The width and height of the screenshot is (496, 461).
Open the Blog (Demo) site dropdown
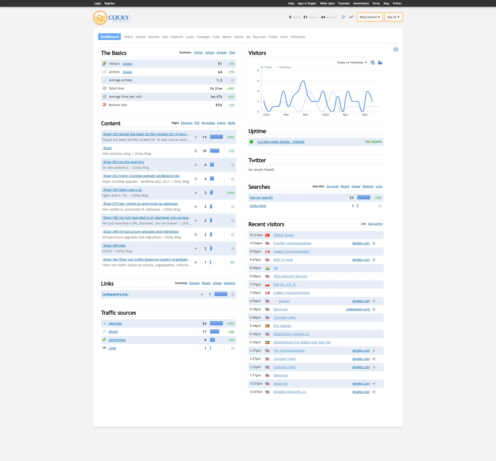pos(370,17)
